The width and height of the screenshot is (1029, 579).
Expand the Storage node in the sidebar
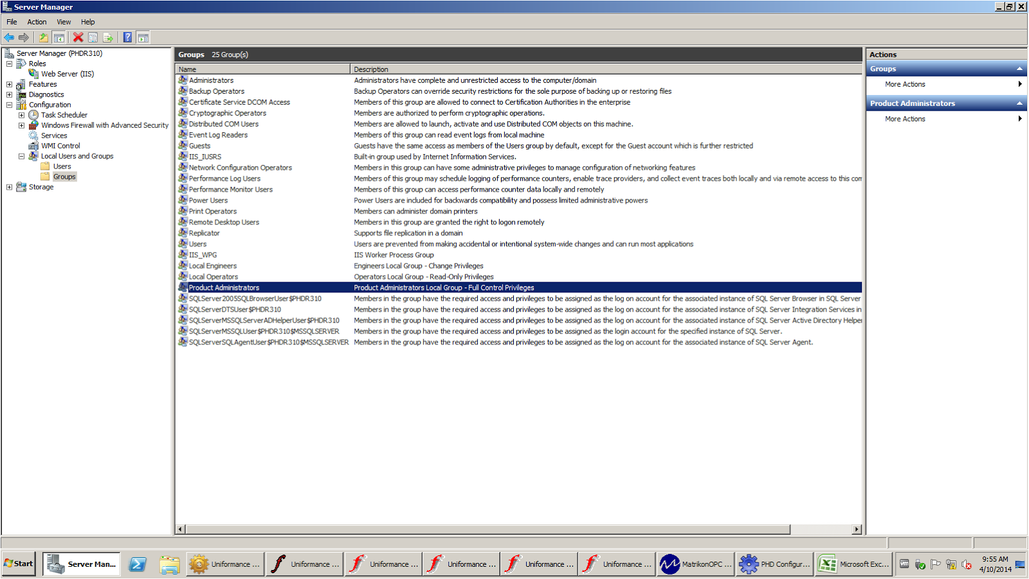(8, 186)
